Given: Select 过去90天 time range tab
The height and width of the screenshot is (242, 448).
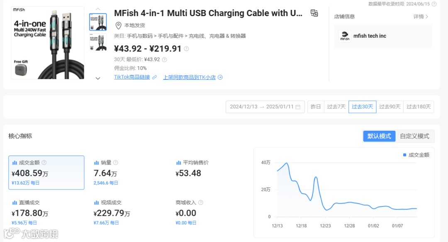Looking at the screenshot, I should click(x=390, y=107).
